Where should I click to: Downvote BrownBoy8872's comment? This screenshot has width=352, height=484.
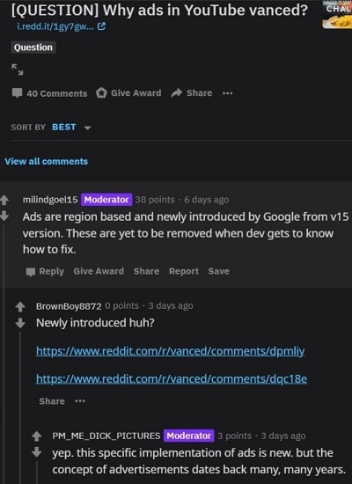click(x=20, y=323)
